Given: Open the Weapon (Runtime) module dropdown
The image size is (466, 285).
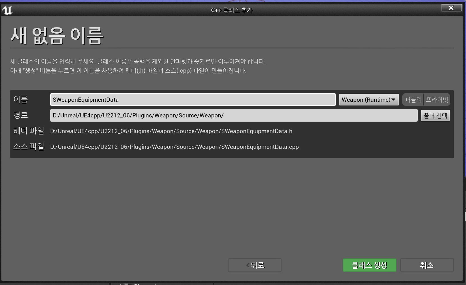Looking at the screenshot, I should click(x=369, y=100).
